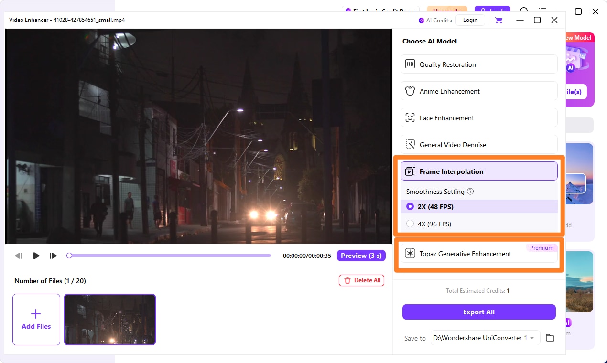This screenshot has width=607, height=363.
Task: Click the Frame Interpolation play-frame icon
Action: (410, 171)
